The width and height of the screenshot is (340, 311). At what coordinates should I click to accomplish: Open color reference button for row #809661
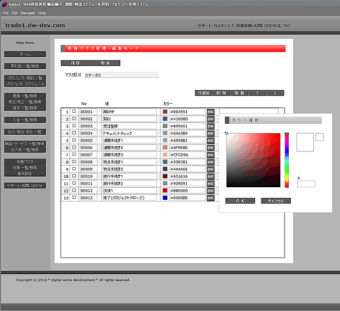pyautogui.click(x=210, y=126)
